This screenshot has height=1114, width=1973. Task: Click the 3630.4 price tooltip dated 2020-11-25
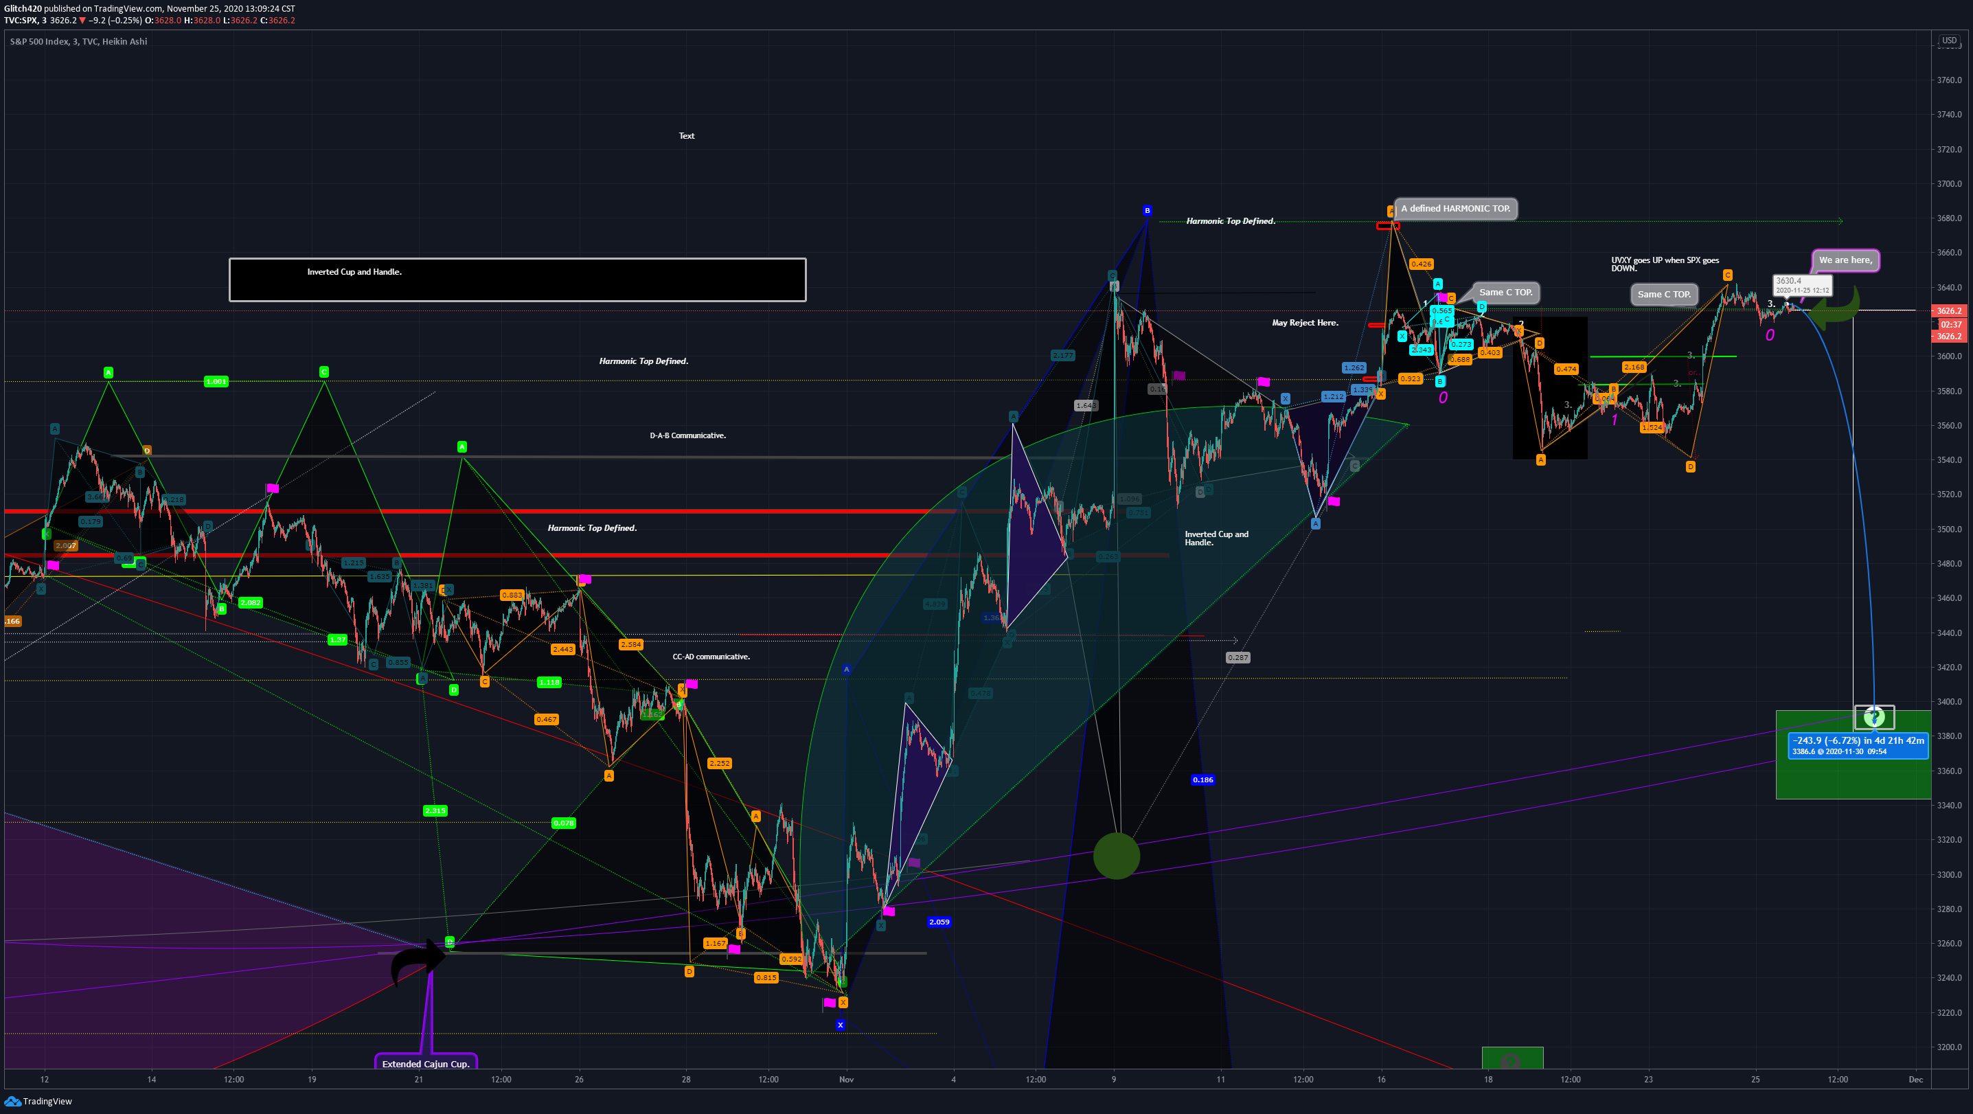1802,285
